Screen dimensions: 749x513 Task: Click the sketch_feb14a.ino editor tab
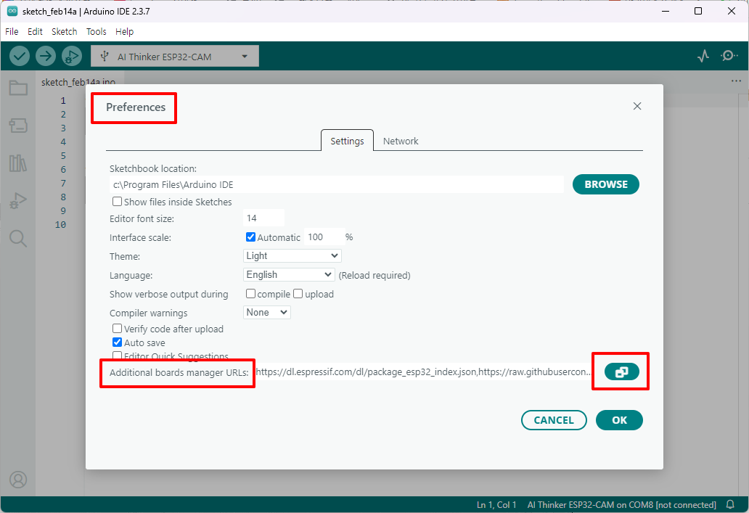(x=79, y=82)
